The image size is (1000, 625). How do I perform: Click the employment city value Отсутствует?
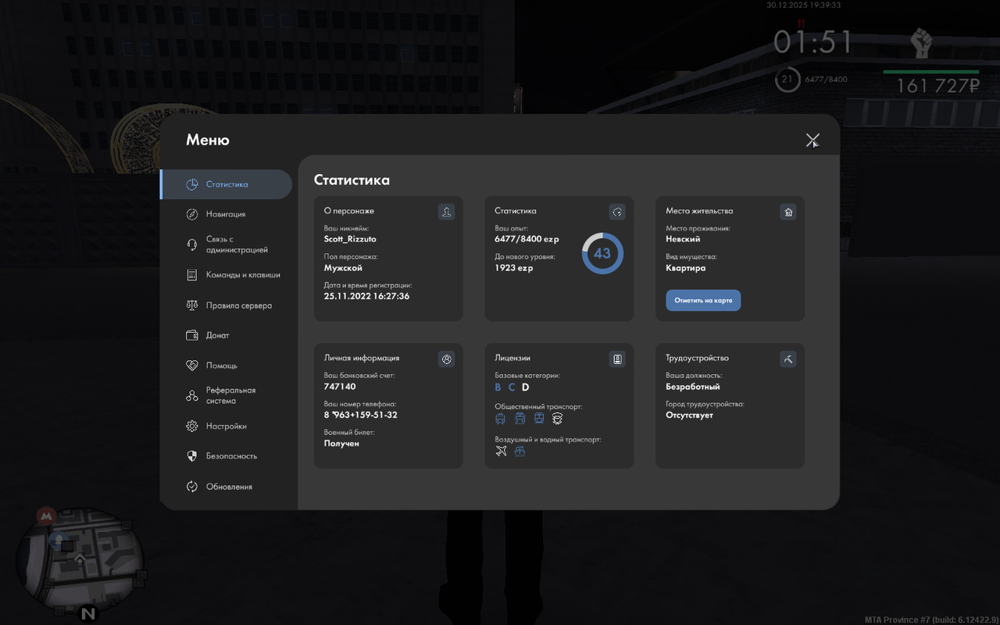pos(689,415)
